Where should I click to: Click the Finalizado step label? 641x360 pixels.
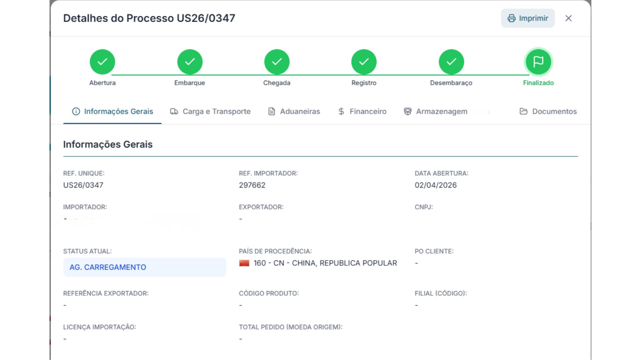pos(538,83)
